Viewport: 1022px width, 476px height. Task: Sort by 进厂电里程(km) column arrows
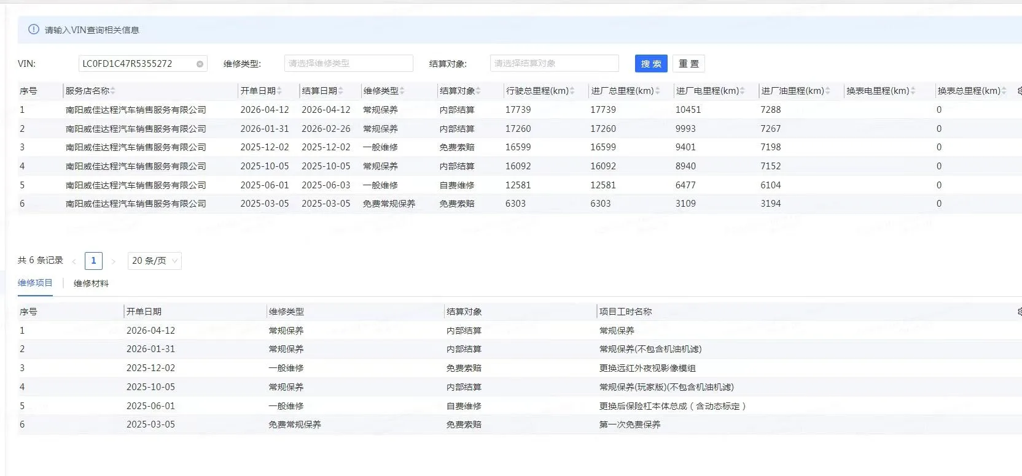pyautogui.click(x=742, y=91)
